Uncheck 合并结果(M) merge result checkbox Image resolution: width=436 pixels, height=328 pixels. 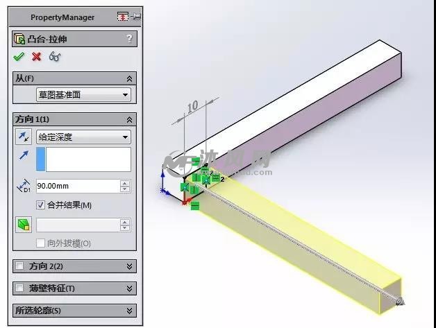tap(40, 205)
